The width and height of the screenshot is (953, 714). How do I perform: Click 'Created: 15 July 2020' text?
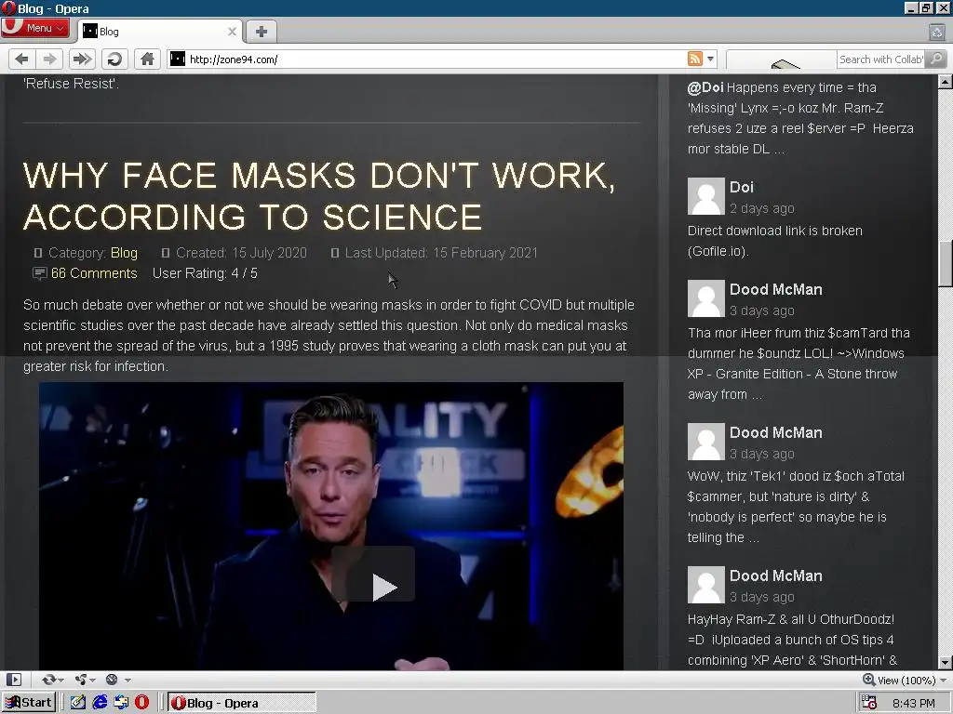click(241, 253)
